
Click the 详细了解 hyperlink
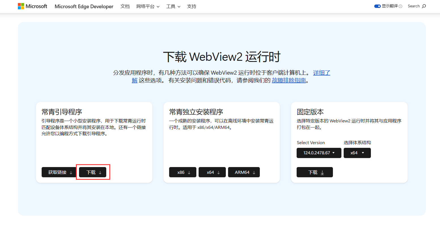tap(321, 73)
